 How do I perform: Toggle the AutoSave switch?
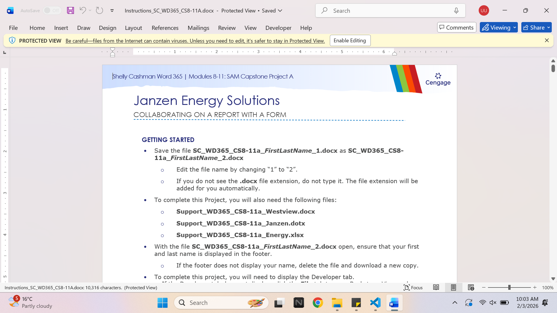pos(52,10)
